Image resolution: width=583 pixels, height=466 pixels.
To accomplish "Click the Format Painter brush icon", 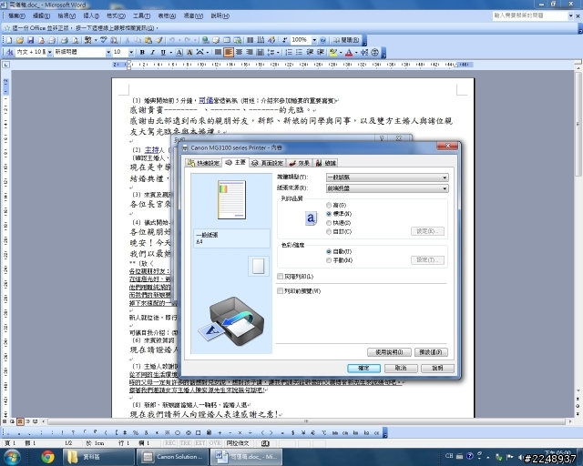I will click(x=159, y=40).
